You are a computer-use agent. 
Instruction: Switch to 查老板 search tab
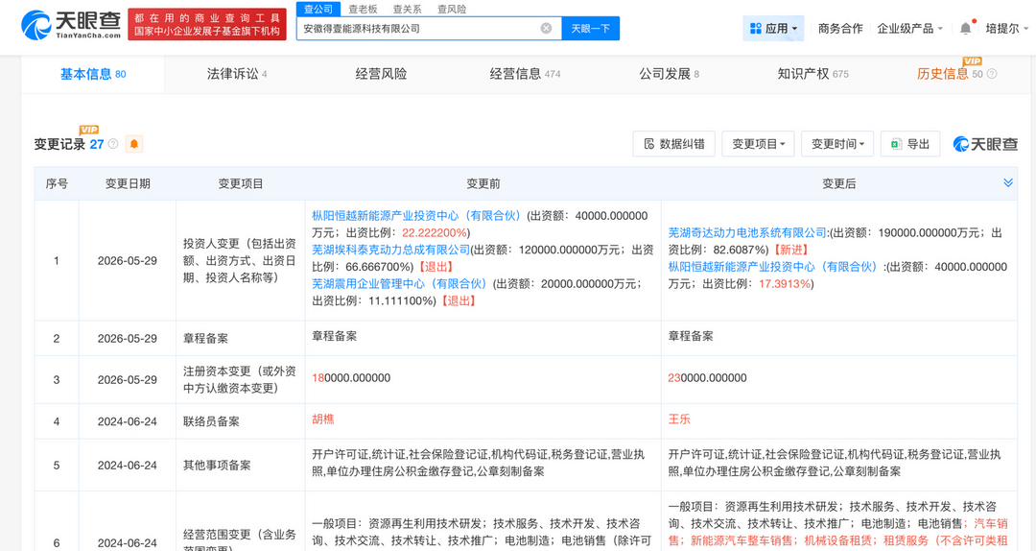point(363,10)
